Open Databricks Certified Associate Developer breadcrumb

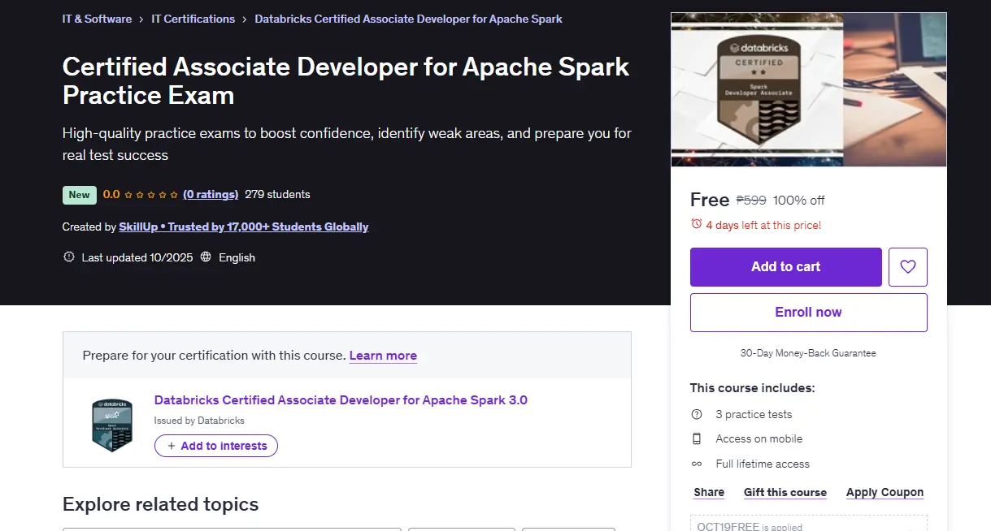pos(408,19)
